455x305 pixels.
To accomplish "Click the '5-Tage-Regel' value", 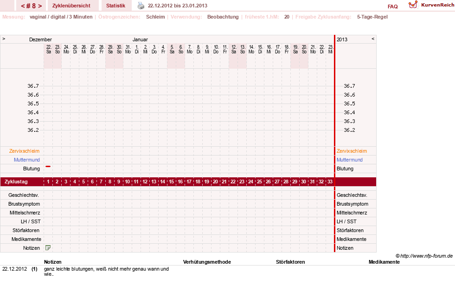I will pyautogui.click(x=372, y=17).
